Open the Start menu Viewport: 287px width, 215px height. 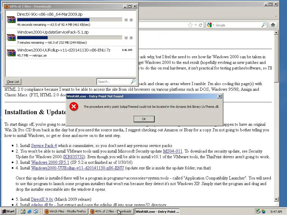click(8, 211)
